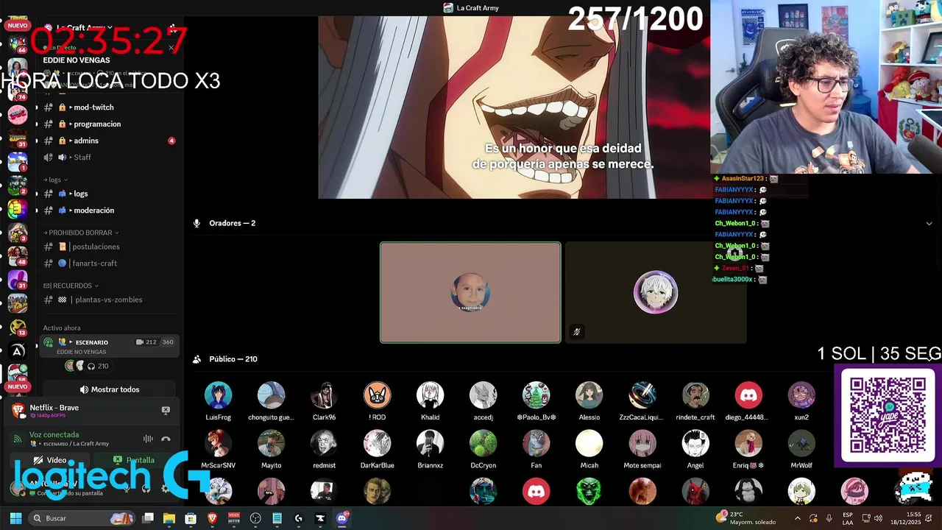This screenshot has height=530, width=942.
Task: Open the fanarts-craft channel
Action: click(x=109, y=263)
